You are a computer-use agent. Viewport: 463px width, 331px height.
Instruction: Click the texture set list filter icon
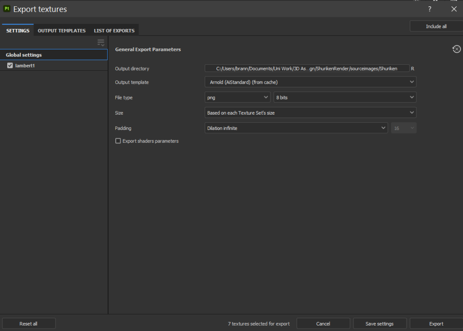click(x=101, y=43)
